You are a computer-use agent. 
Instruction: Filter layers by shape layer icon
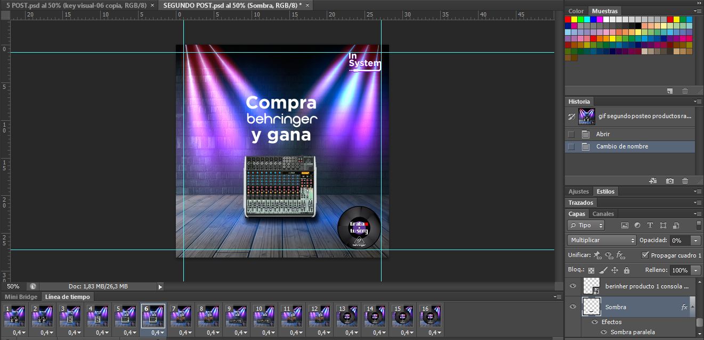click(663, 226)
